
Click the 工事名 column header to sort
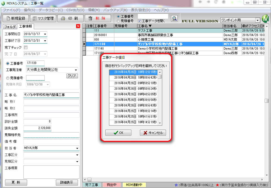click(x=180, y=26)
